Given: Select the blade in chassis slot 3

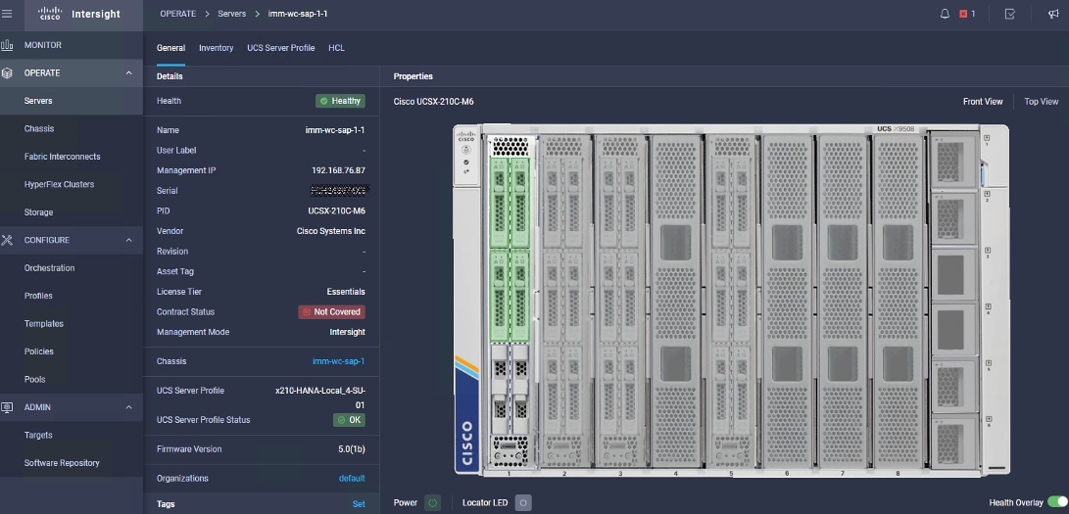Looking at the screenshot, I should 620,302.
